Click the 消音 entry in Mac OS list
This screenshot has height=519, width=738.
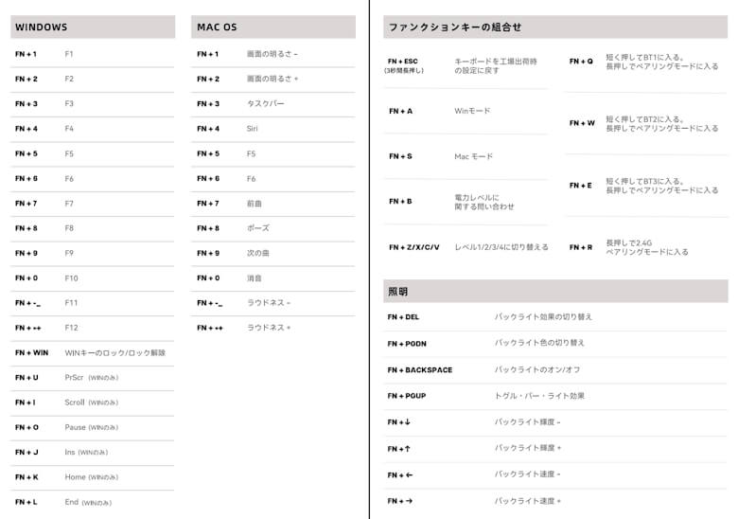255,277
